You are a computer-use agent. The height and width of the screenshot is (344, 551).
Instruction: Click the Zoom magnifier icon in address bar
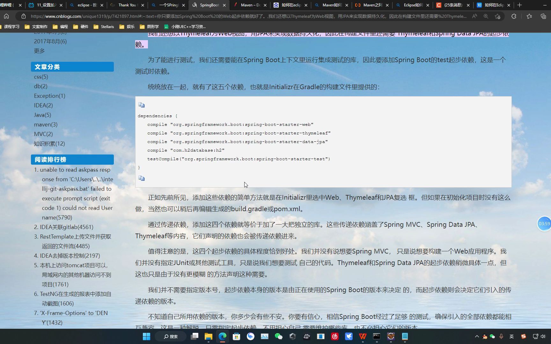[x=486, y=16]
